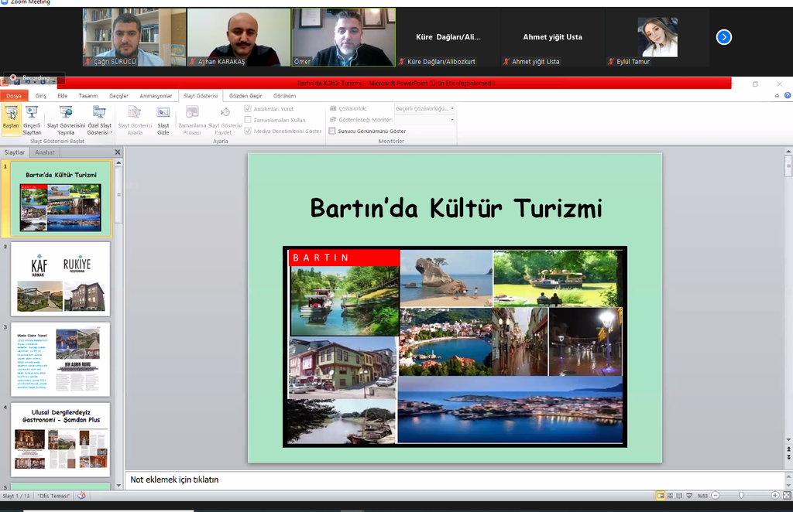Start slideshow from status bar icon
The width and height of the screenshot is (793, 512).
click(x=691, y=495)
